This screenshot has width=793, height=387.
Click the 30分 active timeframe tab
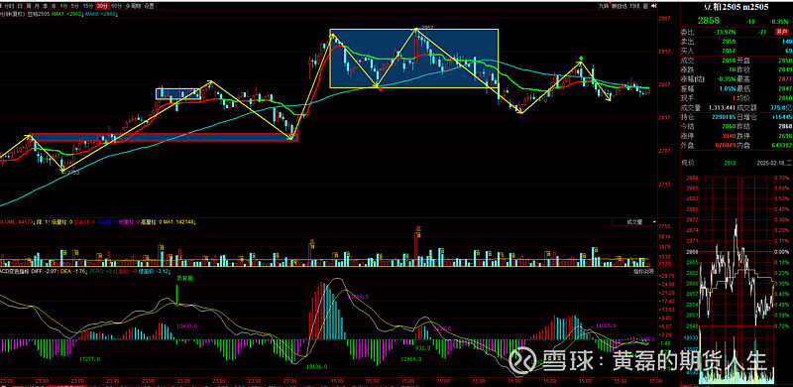(103, 6)
